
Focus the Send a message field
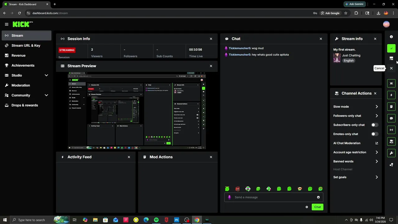coord(274,197)
